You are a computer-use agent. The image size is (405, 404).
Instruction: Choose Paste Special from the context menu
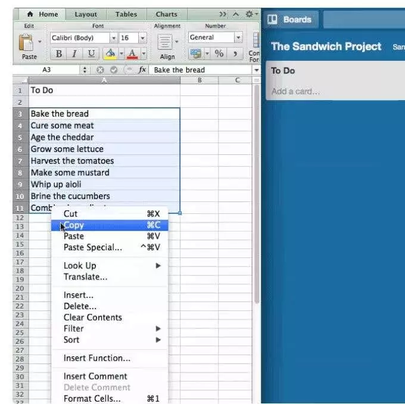coord(110,247)
